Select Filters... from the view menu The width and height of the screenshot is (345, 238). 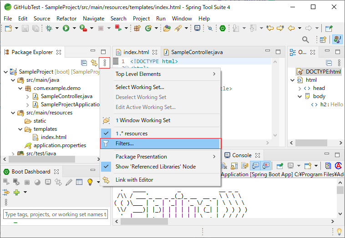161,144
